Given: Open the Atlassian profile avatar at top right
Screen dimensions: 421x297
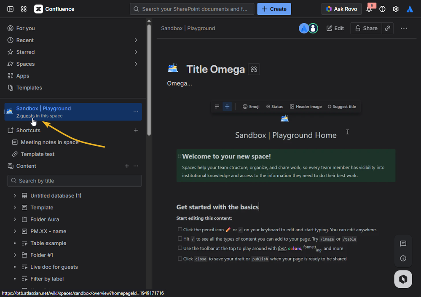Looking at the screenshot, I should click(x=410, y=9).
